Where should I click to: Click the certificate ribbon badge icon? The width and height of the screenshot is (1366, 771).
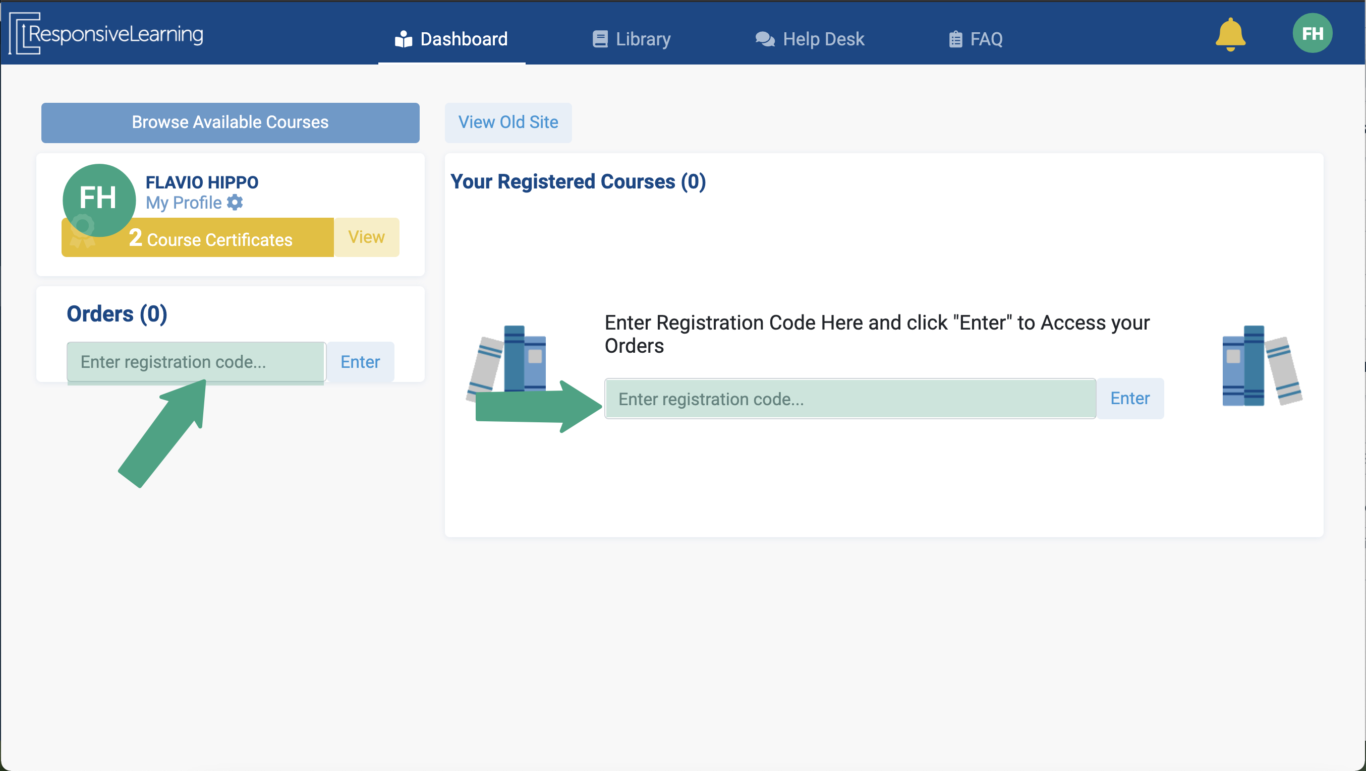tap(82, 232)
